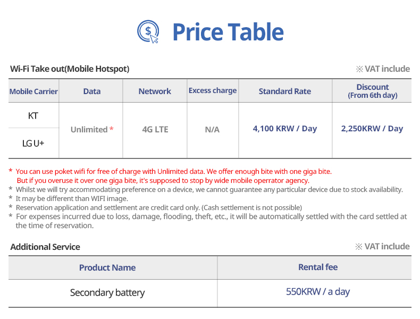Click the 2,250KRW / Day discount price
420x319 pixels.
[x=372, y=129]
